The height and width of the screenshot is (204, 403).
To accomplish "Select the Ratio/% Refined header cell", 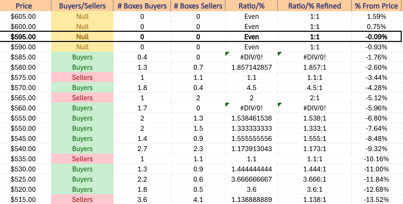I will pos(314,6).
